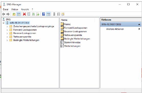Expand Bedingte Weiterleitungen in the tree
This screenshot has height=93, width=142.
[x=7, y=40]
